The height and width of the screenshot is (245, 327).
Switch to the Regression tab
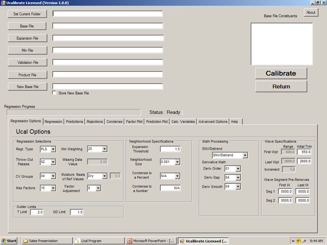(53, 122)
